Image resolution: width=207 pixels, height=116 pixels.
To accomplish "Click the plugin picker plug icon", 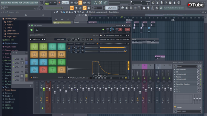I will click(148, 8).
